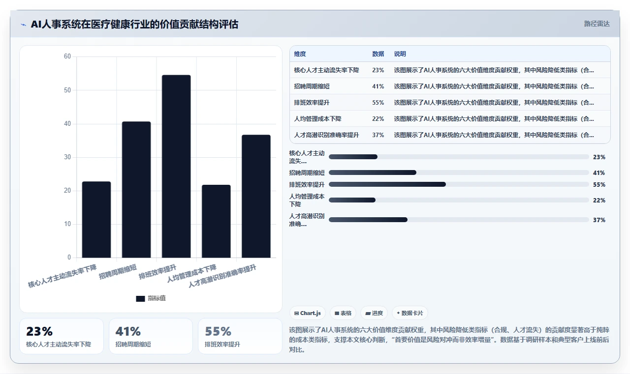Click the 数据 column header in the table
630x374 pixels.
click(378, 54)
